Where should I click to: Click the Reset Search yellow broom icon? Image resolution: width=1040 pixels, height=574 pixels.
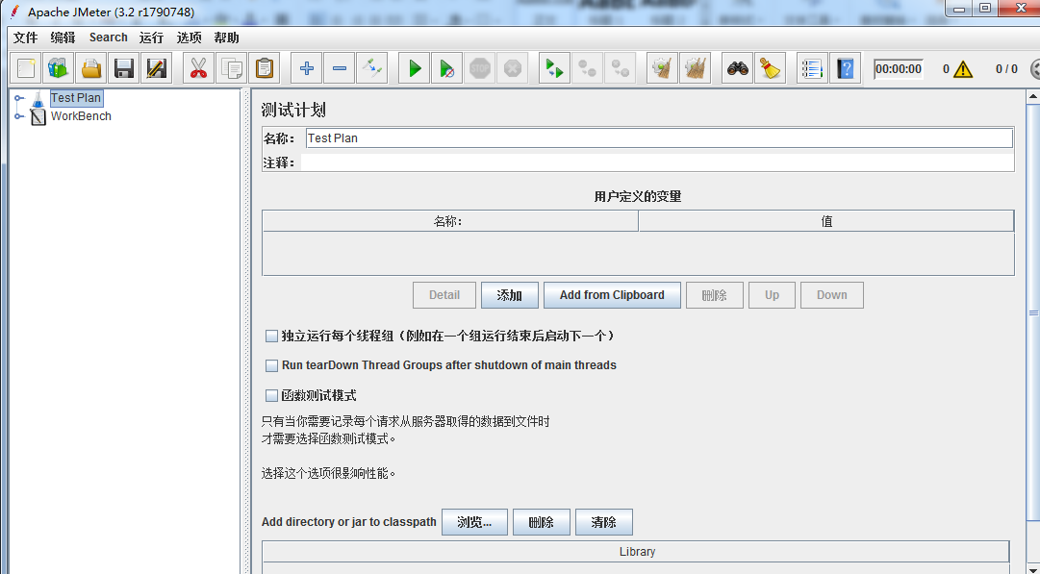[x=770, y=68]
